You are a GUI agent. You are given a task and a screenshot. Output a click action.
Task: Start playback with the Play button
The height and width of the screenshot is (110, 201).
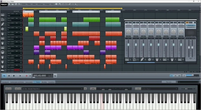coord(20,76)
